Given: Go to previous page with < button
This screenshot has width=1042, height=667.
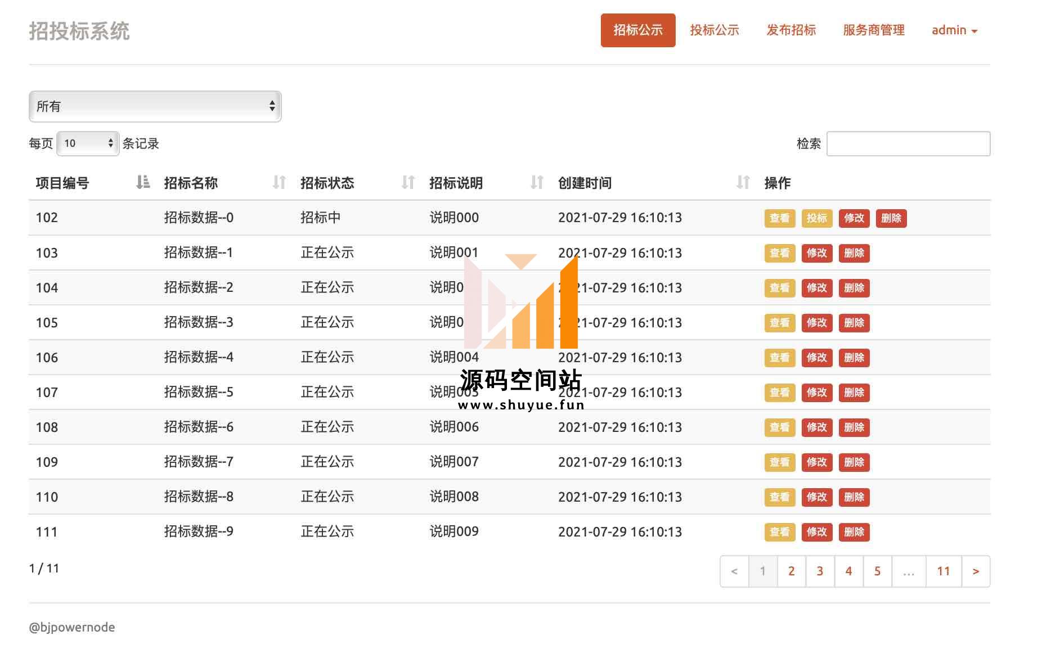Looking at the screenshot, I should pyautogui.click(x=734, y=571).
